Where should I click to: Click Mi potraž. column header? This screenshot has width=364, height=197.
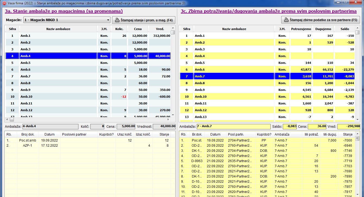click(x=311, y=134)
